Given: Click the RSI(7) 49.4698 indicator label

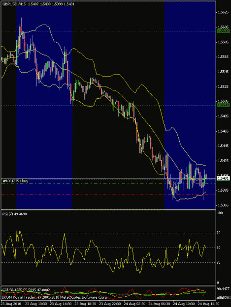Looking at the screenshot, I should 14,214.
